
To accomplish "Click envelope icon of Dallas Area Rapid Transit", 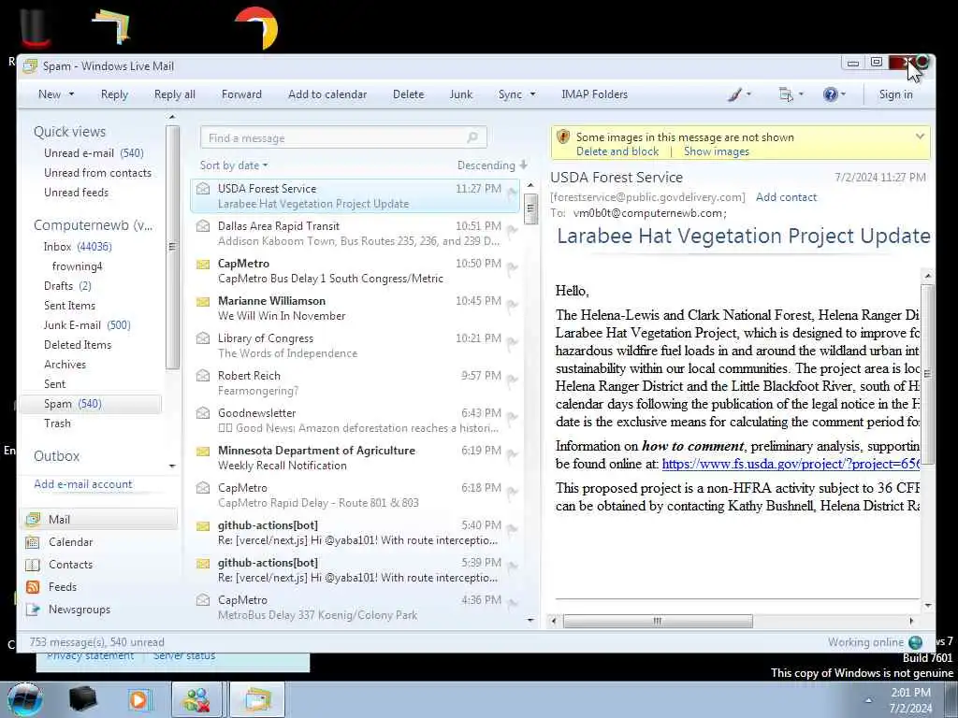I will (x=203, y=226).
